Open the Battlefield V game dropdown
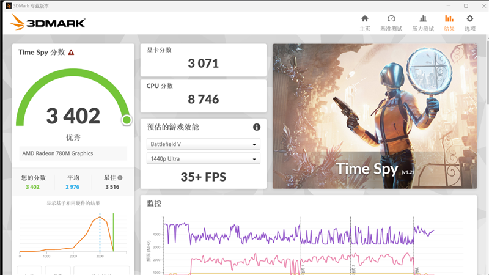Image resolution: width=489 pixels, height=275 pixels. pyautogui.click(x=204, y=144)
